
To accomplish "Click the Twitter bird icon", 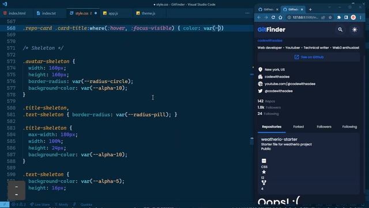I will tap(260, 91).
